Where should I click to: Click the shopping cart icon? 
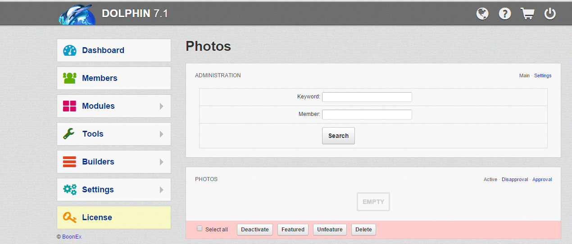[527, 14]
